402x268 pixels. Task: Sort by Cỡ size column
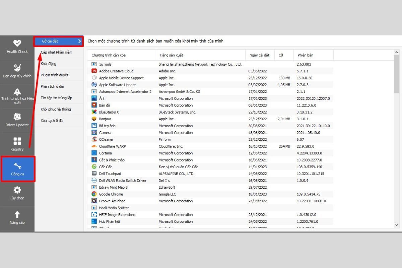point(284,55)
